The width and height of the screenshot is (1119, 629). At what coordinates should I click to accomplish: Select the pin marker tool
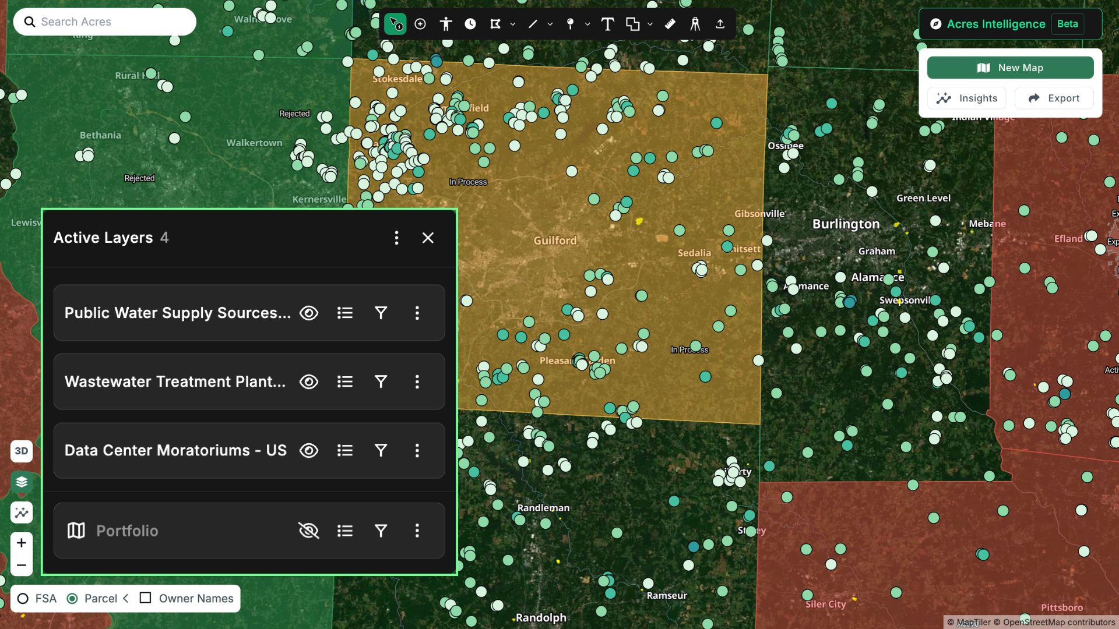(571, 24)
